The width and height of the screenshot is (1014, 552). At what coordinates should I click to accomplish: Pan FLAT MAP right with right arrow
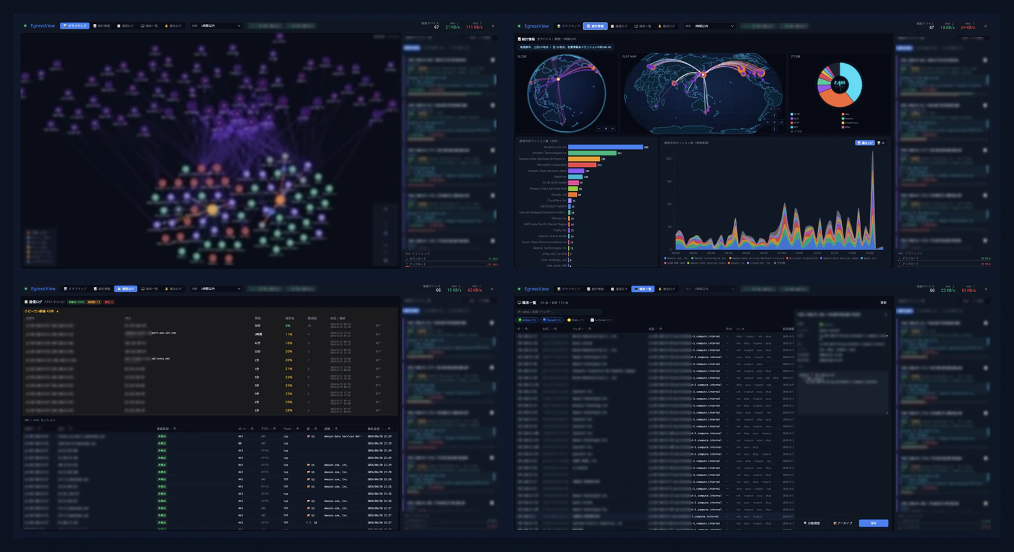pos(781,122)
